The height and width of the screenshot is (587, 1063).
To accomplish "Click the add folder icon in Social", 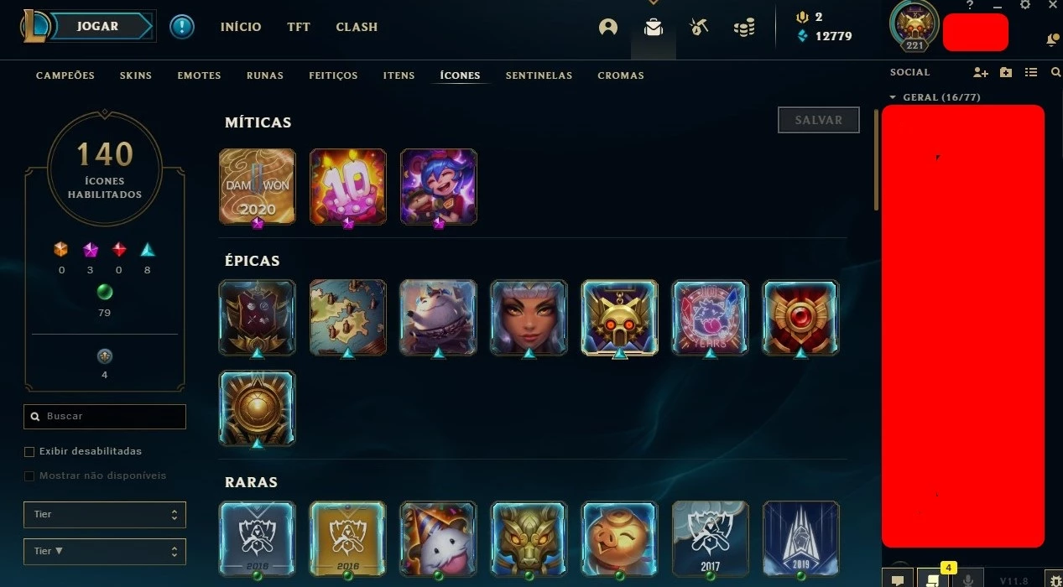I will click(1006, 73).
